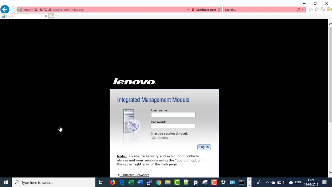This screenshot has width=332, height=187.
Task: Open File Explorer from the taskbar
Action: coord(168,182)
